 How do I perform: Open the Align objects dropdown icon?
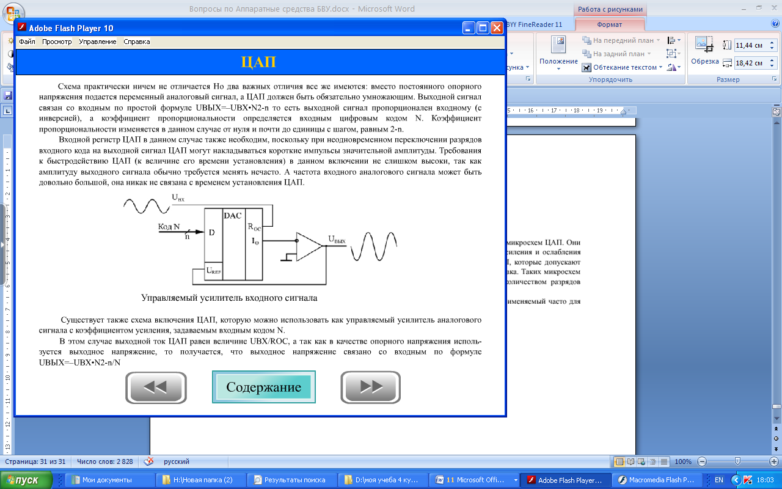point(674,40)
